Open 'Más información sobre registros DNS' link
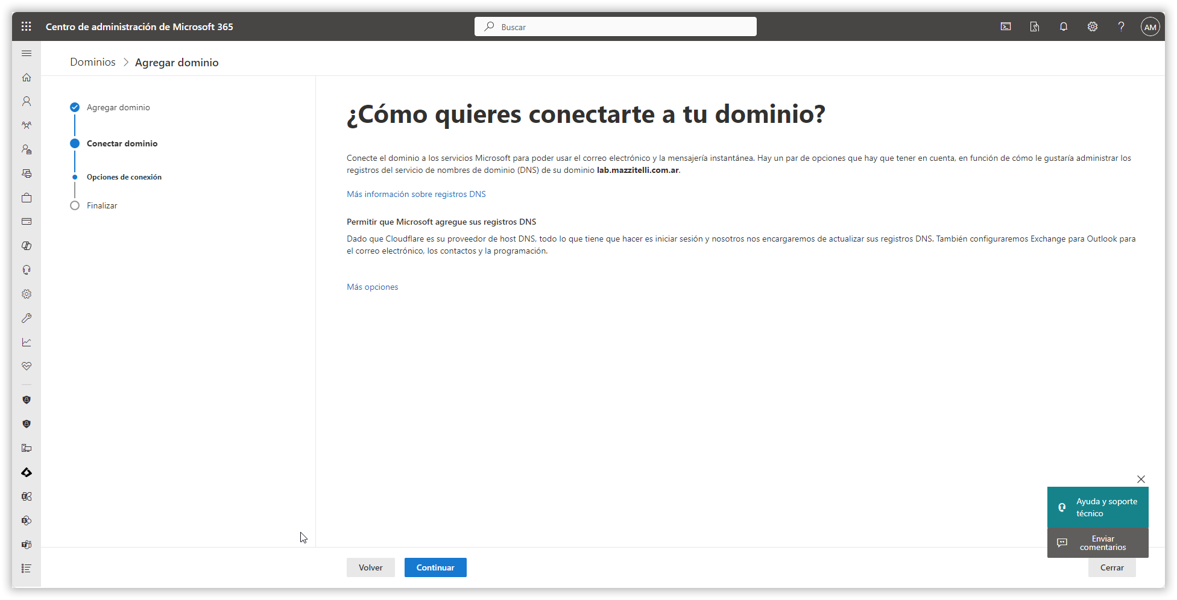The width and height of the screenshot is (1177, 600). pyautogui.click(x=416, y=194)
